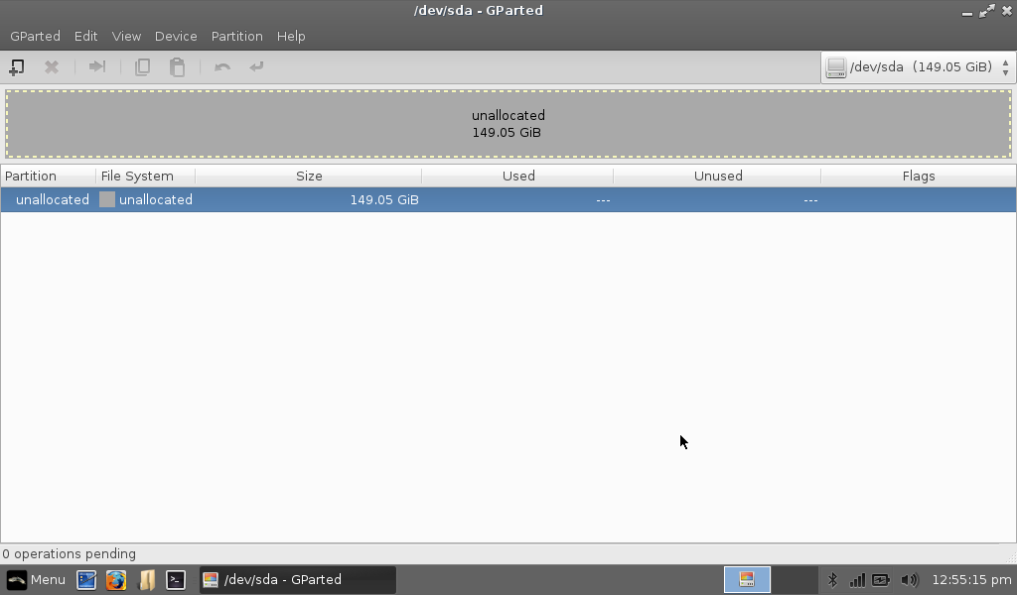Viewport: 1017px width, 595px height.
Task: Click the Delete partition toolbar icon
Action: [52, 67]
